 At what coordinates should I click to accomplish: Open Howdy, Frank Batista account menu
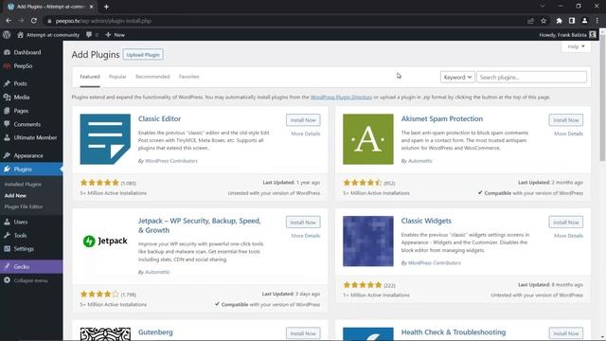tap(567, 35)
